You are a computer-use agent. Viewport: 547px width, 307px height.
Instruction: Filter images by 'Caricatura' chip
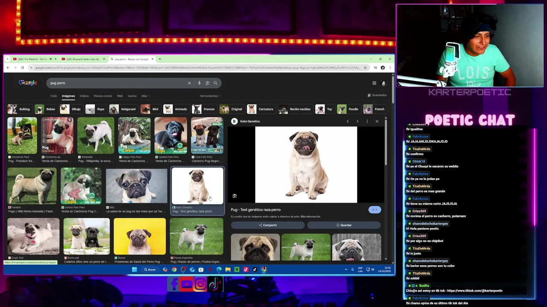pyautogui.click(x=261, y=109)
